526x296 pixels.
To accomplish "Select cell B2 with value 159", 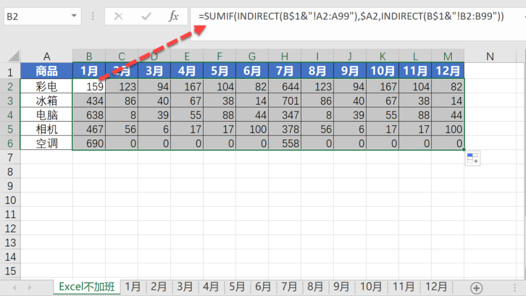I will point(89,87).
